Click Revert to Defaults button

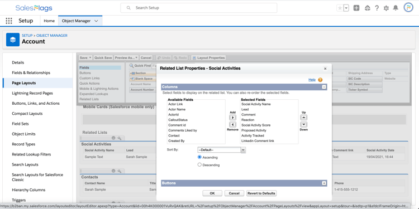pyautogui.click(x=261, y=193)
